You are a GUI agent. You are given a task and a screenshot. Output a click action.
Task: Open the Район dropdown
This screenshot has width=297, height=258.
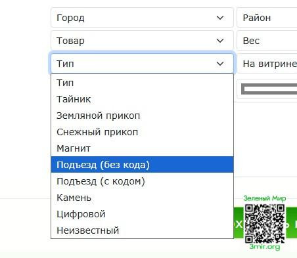(x=267, y=18)
